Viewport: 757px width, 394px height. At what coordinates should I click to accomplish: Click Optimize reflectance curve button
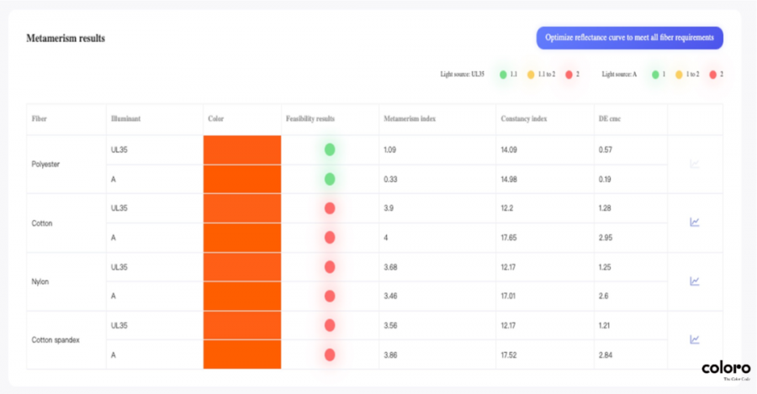[629, 38]
